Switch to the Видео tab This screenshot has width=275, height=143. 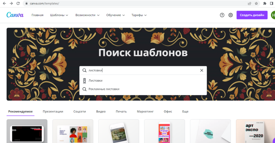coord(101,112)
